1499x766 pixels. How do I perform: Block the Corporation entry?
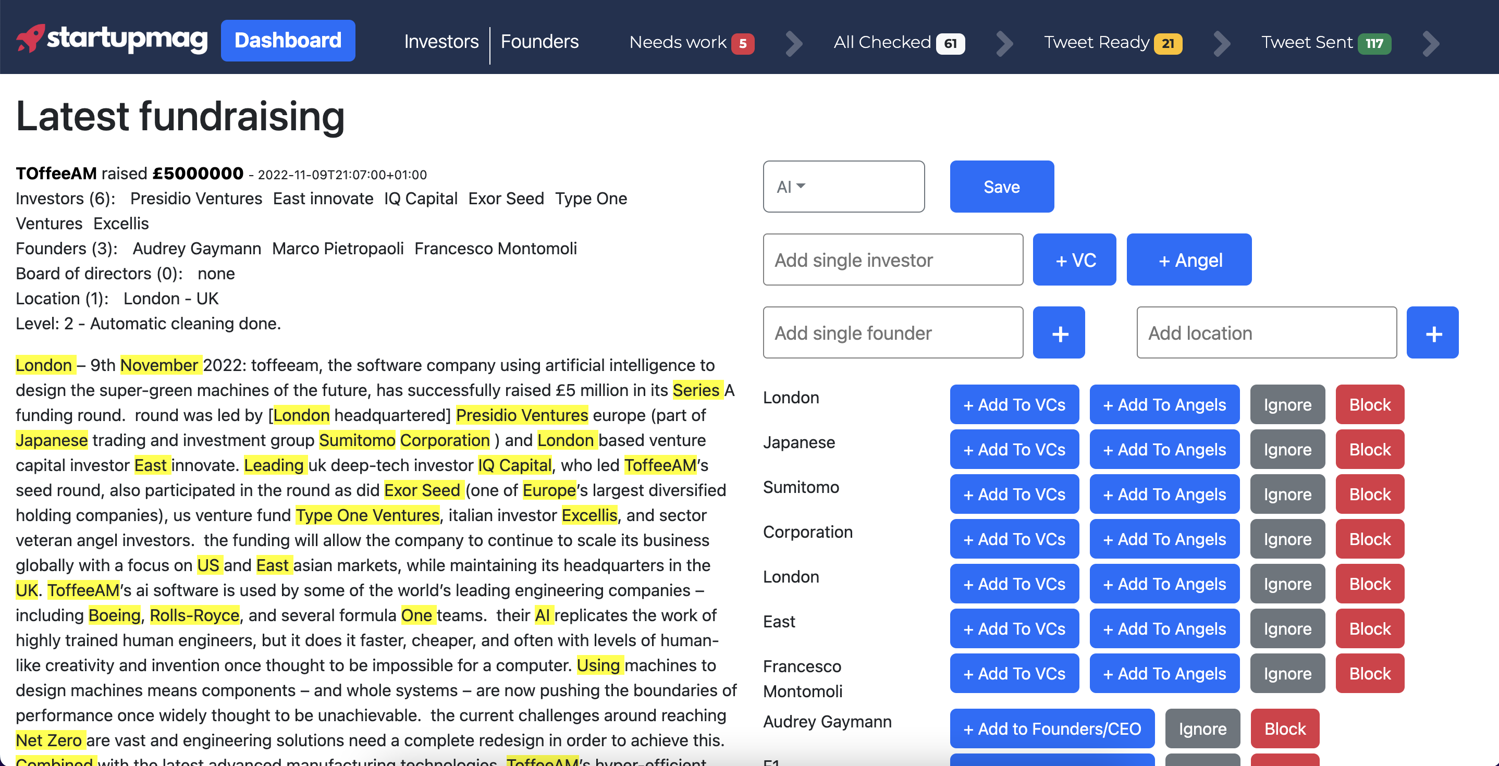pyautogui.click(x=1370, y=539)
